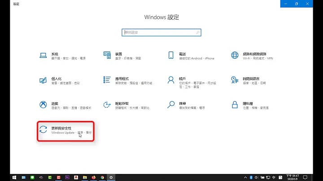Close the 設定 window

coord(307,4)
